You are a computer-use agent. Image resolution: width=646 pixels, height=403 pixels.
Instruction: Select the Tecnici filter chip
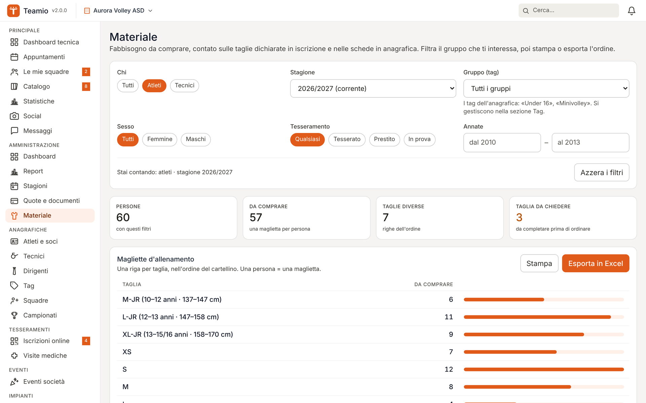[184, 85]
